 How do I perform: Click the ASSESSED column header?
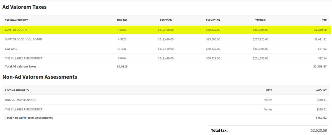[166, 20]
